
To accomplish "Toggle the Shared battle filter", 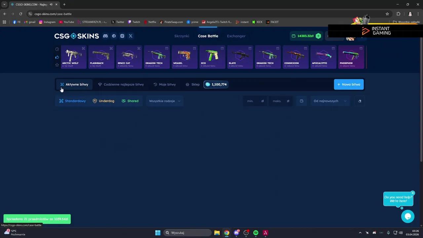I will click(130, 101).
